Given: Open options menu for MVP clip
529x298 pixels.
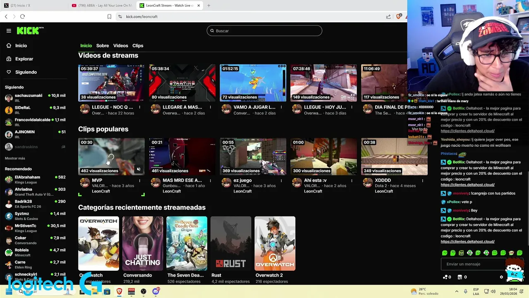Looking at the screenshot, I should [x=140, y=181].
